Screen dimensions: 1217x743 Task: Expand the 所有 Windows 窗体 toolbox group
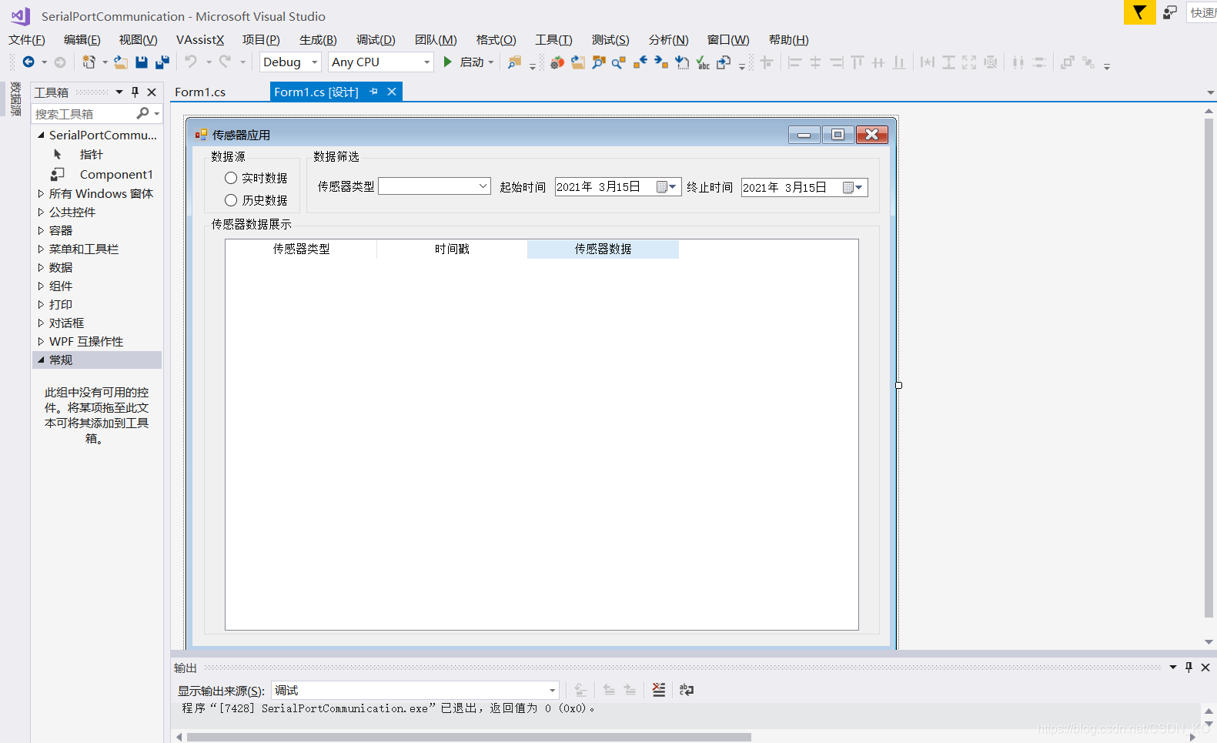point(41,194)
